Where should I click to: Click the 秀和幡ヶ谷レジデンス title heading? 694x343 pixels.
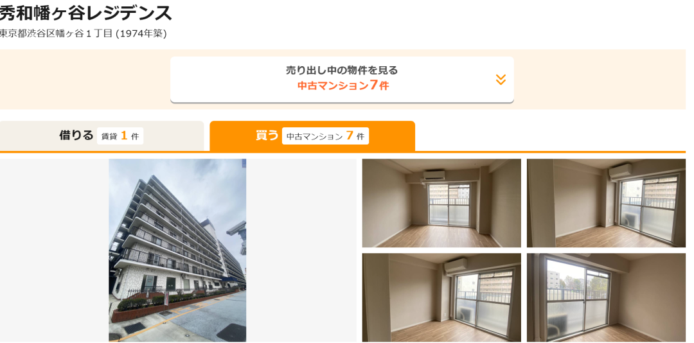pyautogui.click(x=85, y=13)
